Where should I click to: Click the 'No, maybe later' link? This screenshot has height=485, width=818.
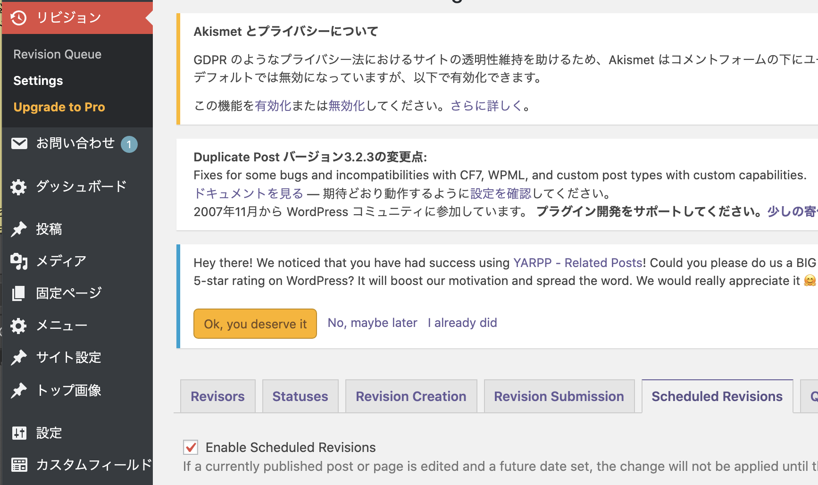pos(373,323)
